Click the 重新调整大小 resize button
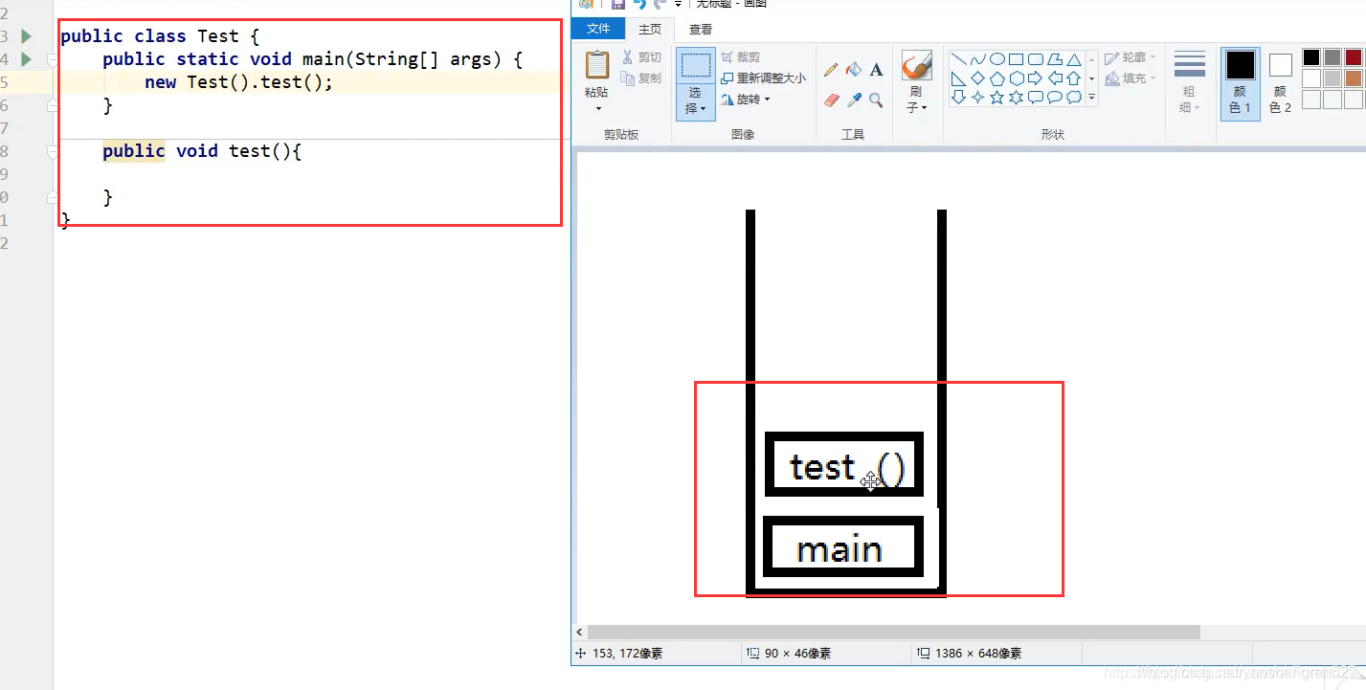This screenshot has height=690, width=1366. coord(764,78)
